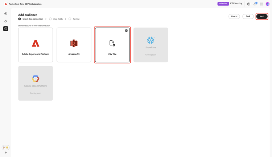Click the Cancel button
Viewport: 272px width, 157px height.
click(x=234, y=16)
